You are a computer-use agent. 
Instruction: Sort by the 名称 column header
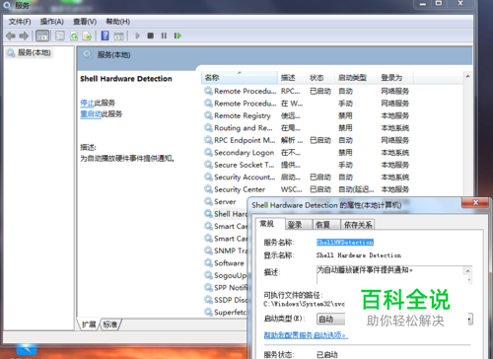tap(240, 78)
